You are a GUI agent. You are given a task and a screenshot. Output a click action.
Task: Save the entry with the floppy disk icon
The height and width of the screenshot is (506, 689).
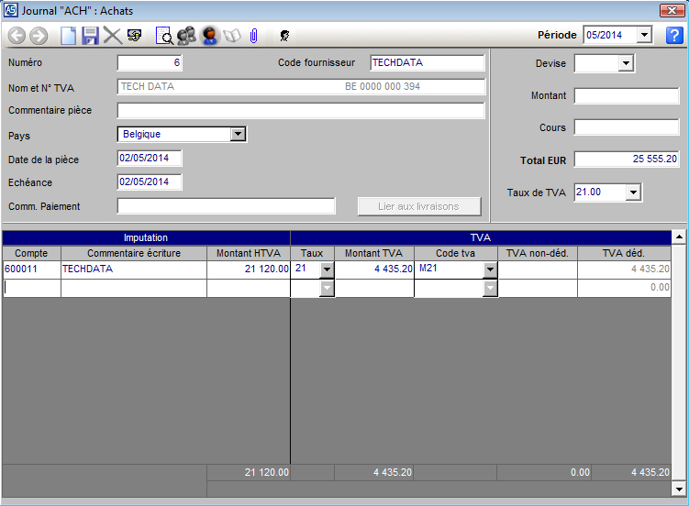tap(90, 36)
